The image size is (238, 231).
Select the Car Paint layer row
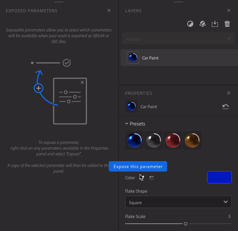pyautogui.click(x=179, y=58)
